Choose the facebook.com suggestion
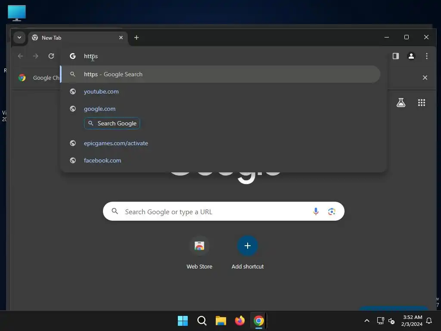 coord(220,160)
